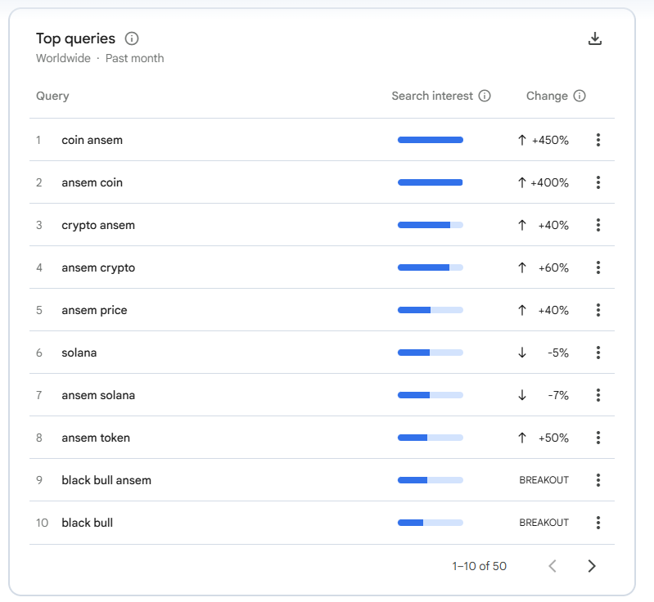Click the Top queries heading
654x602 pixels.
(x=75, y=38)
